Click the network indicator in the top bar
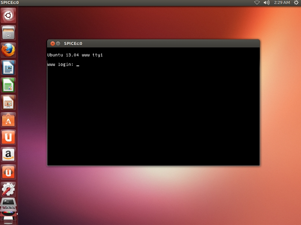 (x=256, y=3)
